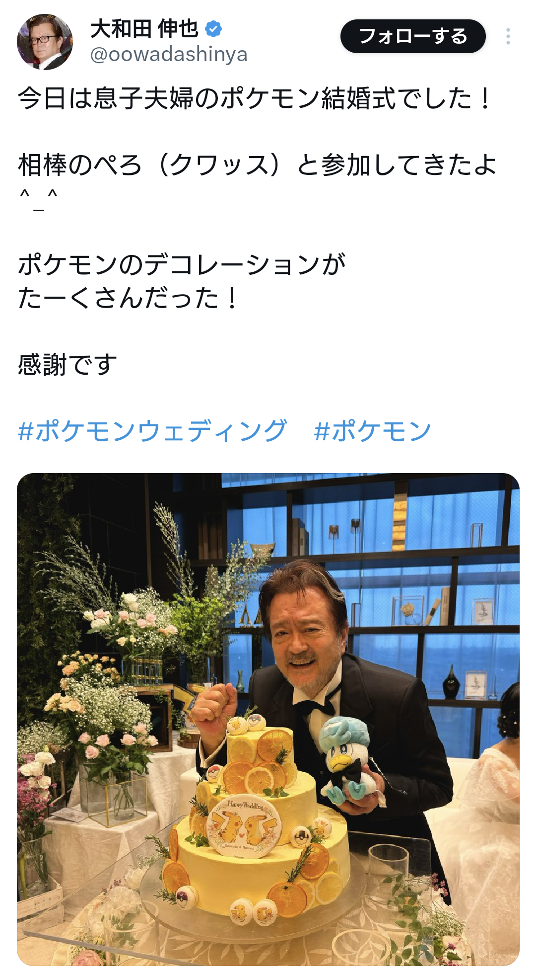Open the #ポケモンウェディング hashtag
Screen dimensions: 536x979
click(x=152, y=430)
